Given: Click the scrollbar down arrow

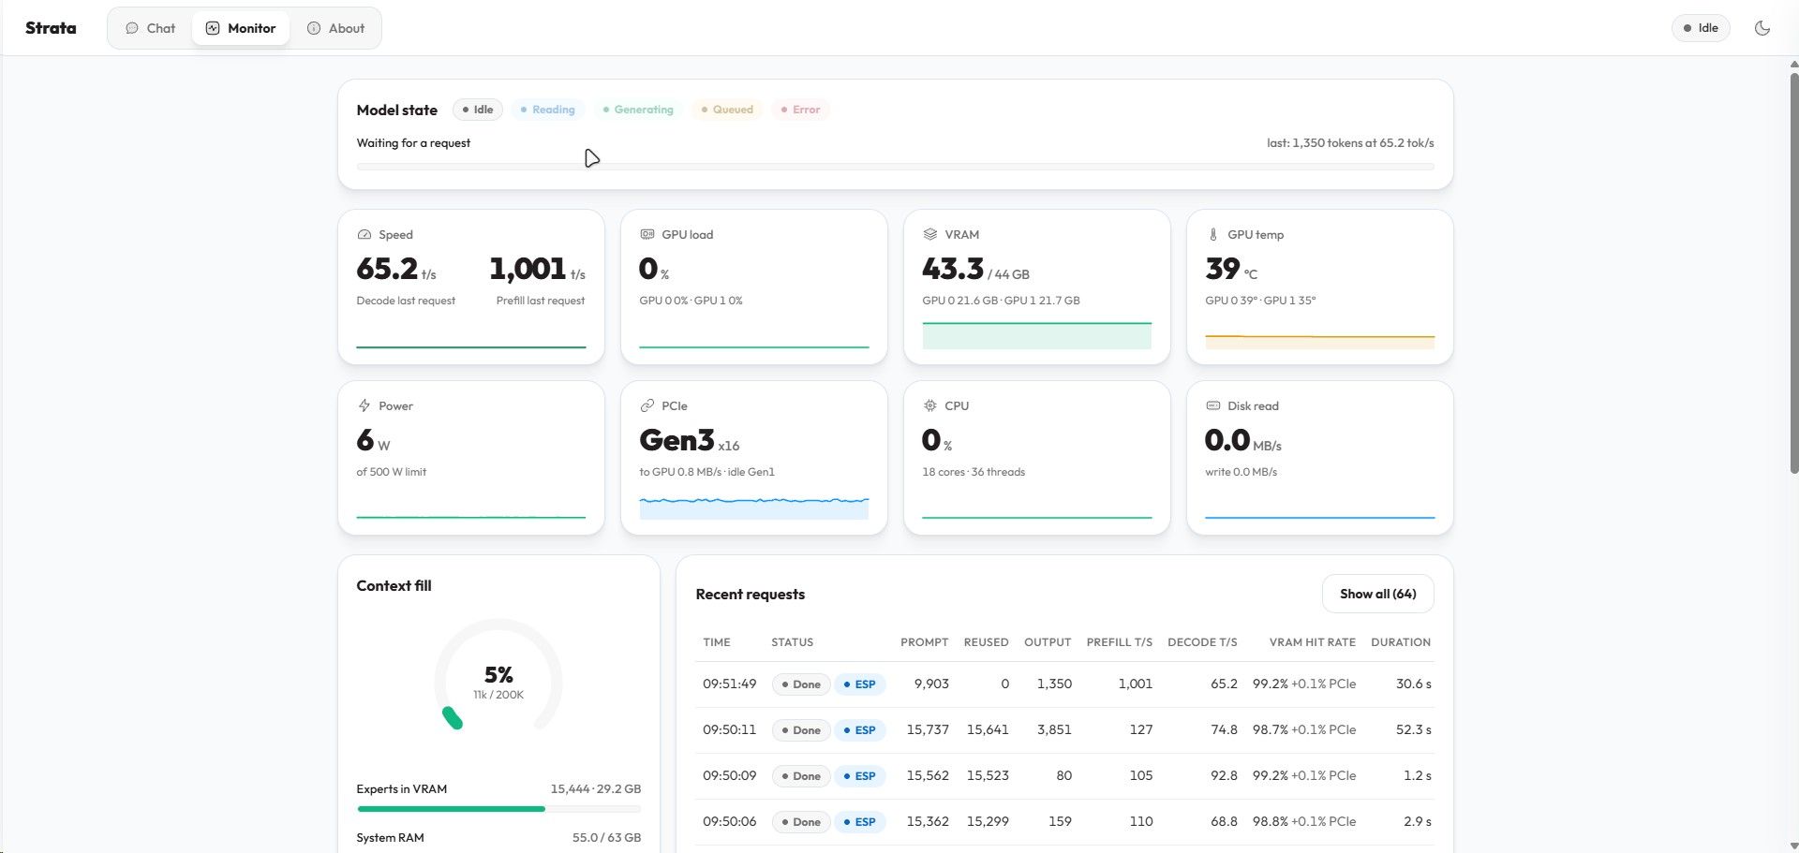Looking at the screenshot, I should [1793, 846].
